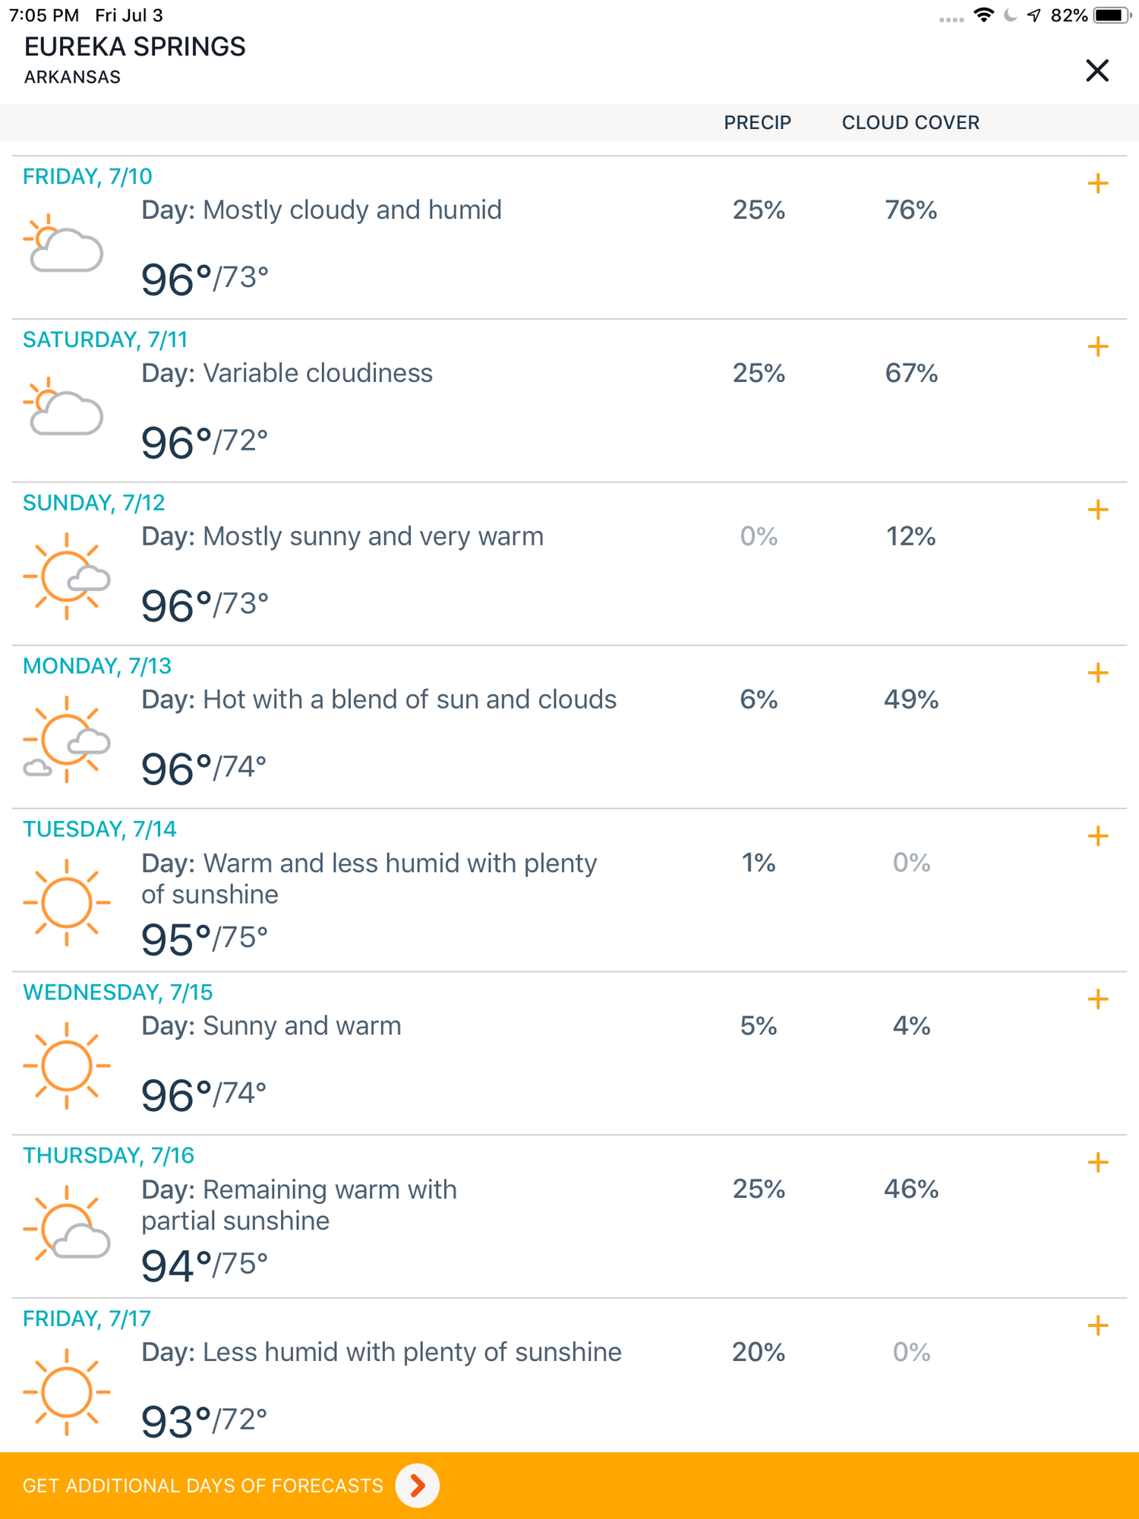The height and width of the screenshot is (1519, 1139).
Task: Tap the partial sunshine icon for Thursday 7/16
Action: [x=66, y=1223]
